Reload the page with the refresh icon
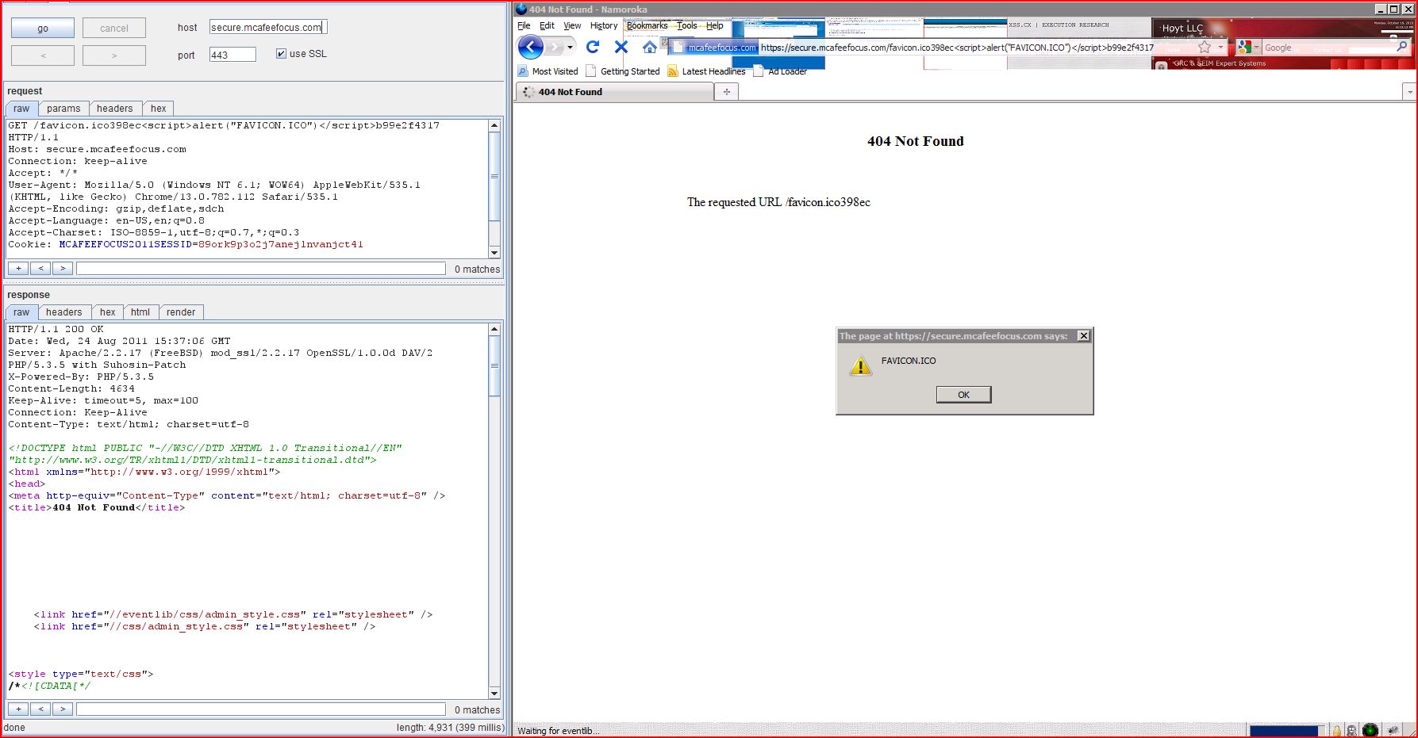 (592, 48)
